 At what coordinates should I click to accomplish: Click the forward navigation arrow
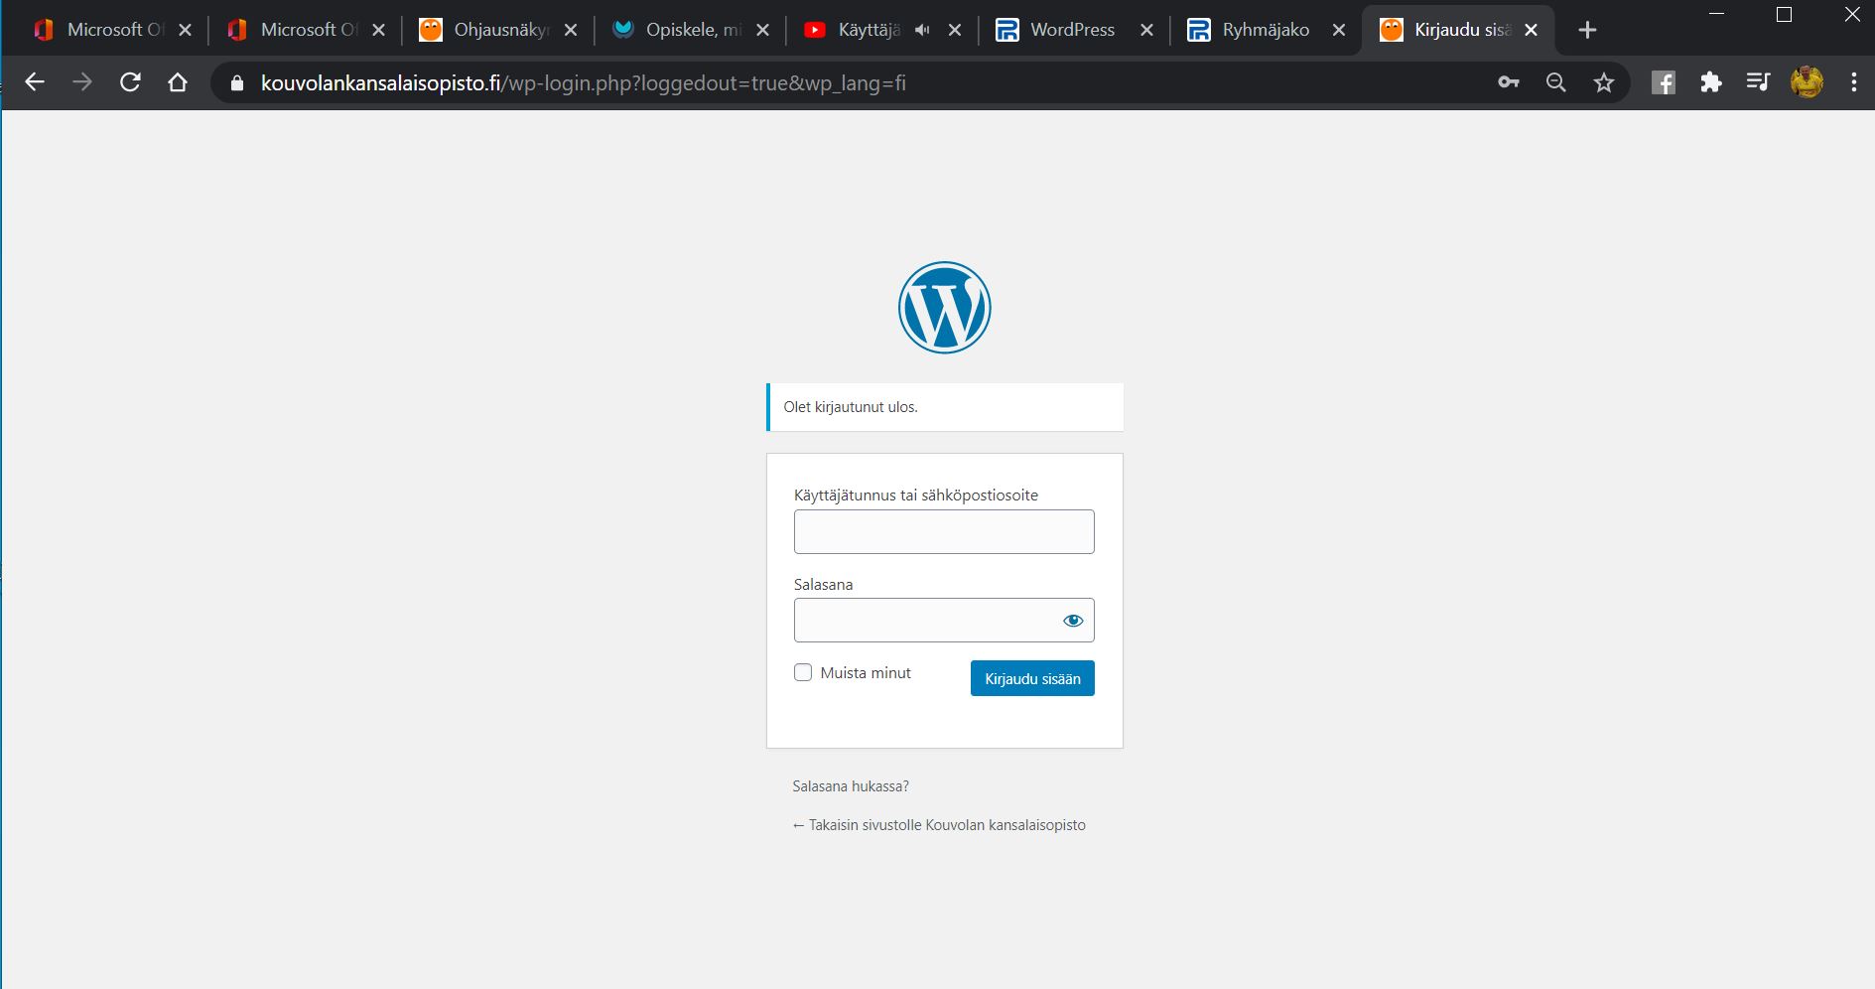82,82
